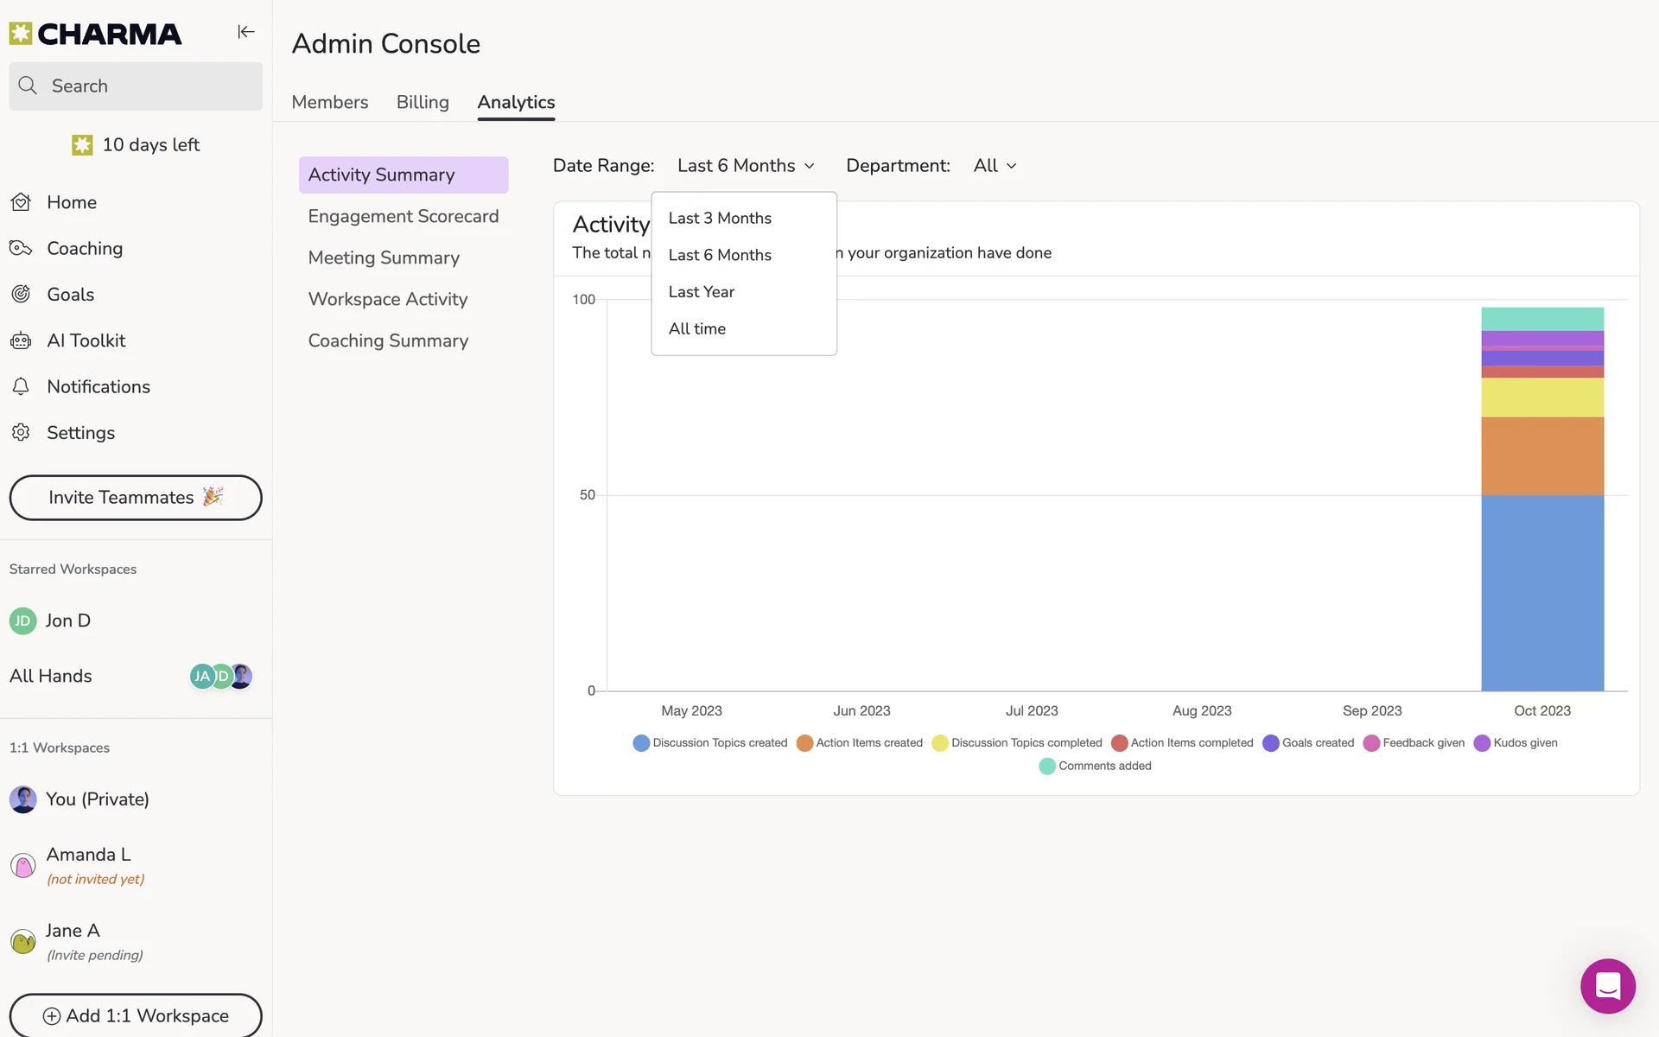Click the Kudos given color dot

click(1482, 743)
